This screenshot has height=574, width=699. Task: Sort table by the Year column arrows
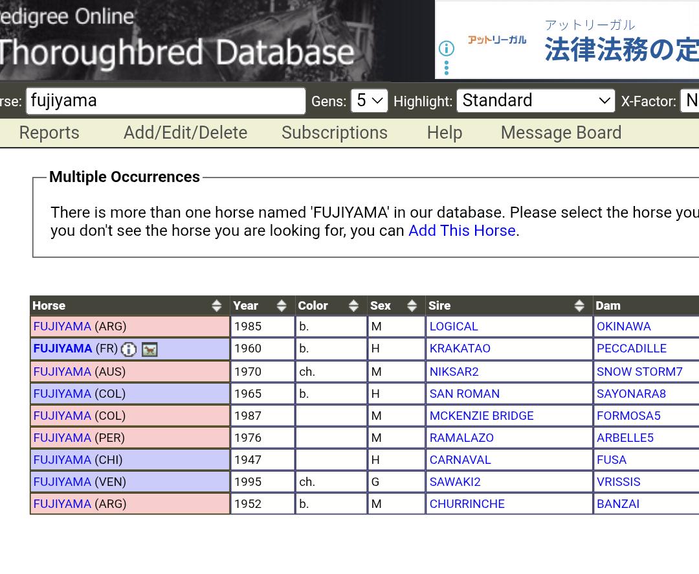click(x=281, y=306)
